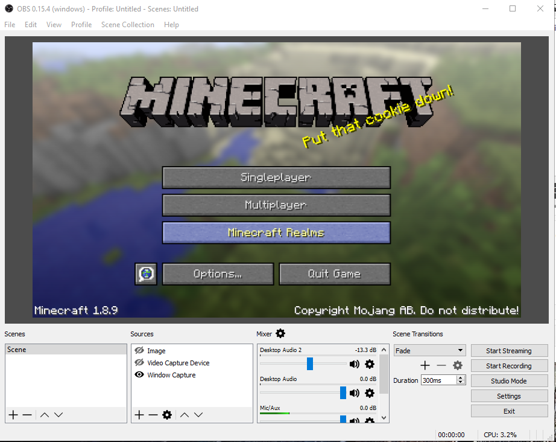Open the Edit menu
Image resolution: width=556 pixels, height=442 pixels.
31,25
